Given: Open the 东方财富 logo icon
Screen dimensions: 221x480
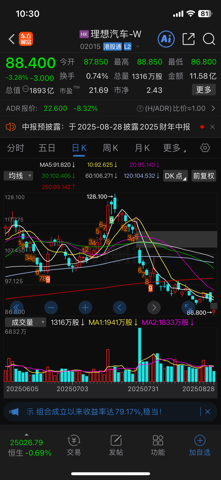Looking at the screenshot, I should coord(26,39).
